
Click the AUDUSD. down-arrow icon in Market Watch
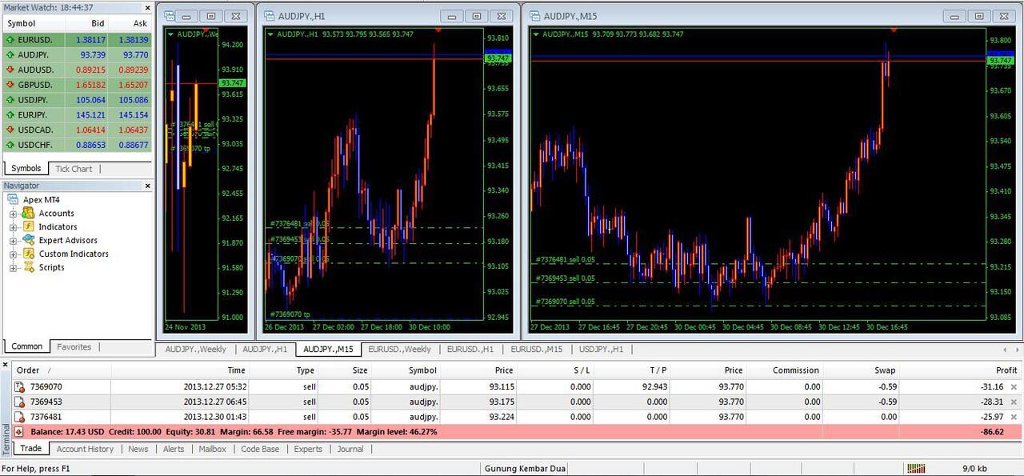pos(10,70)
